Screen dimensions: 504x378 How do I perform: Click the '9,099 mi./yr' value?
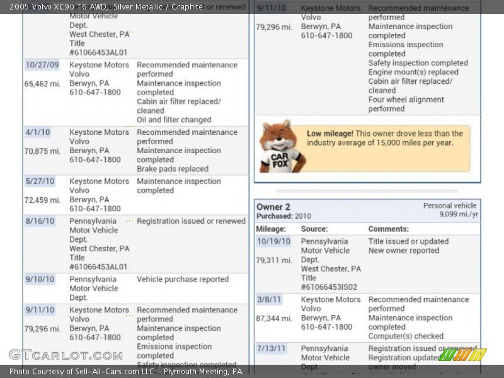pyautogui.click(x=459, y=214)
